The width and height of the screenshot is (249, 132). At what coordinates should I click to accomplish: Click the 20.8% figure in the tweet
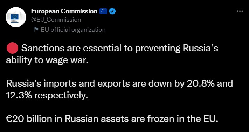pyautogui.click(x=201, y=83)
